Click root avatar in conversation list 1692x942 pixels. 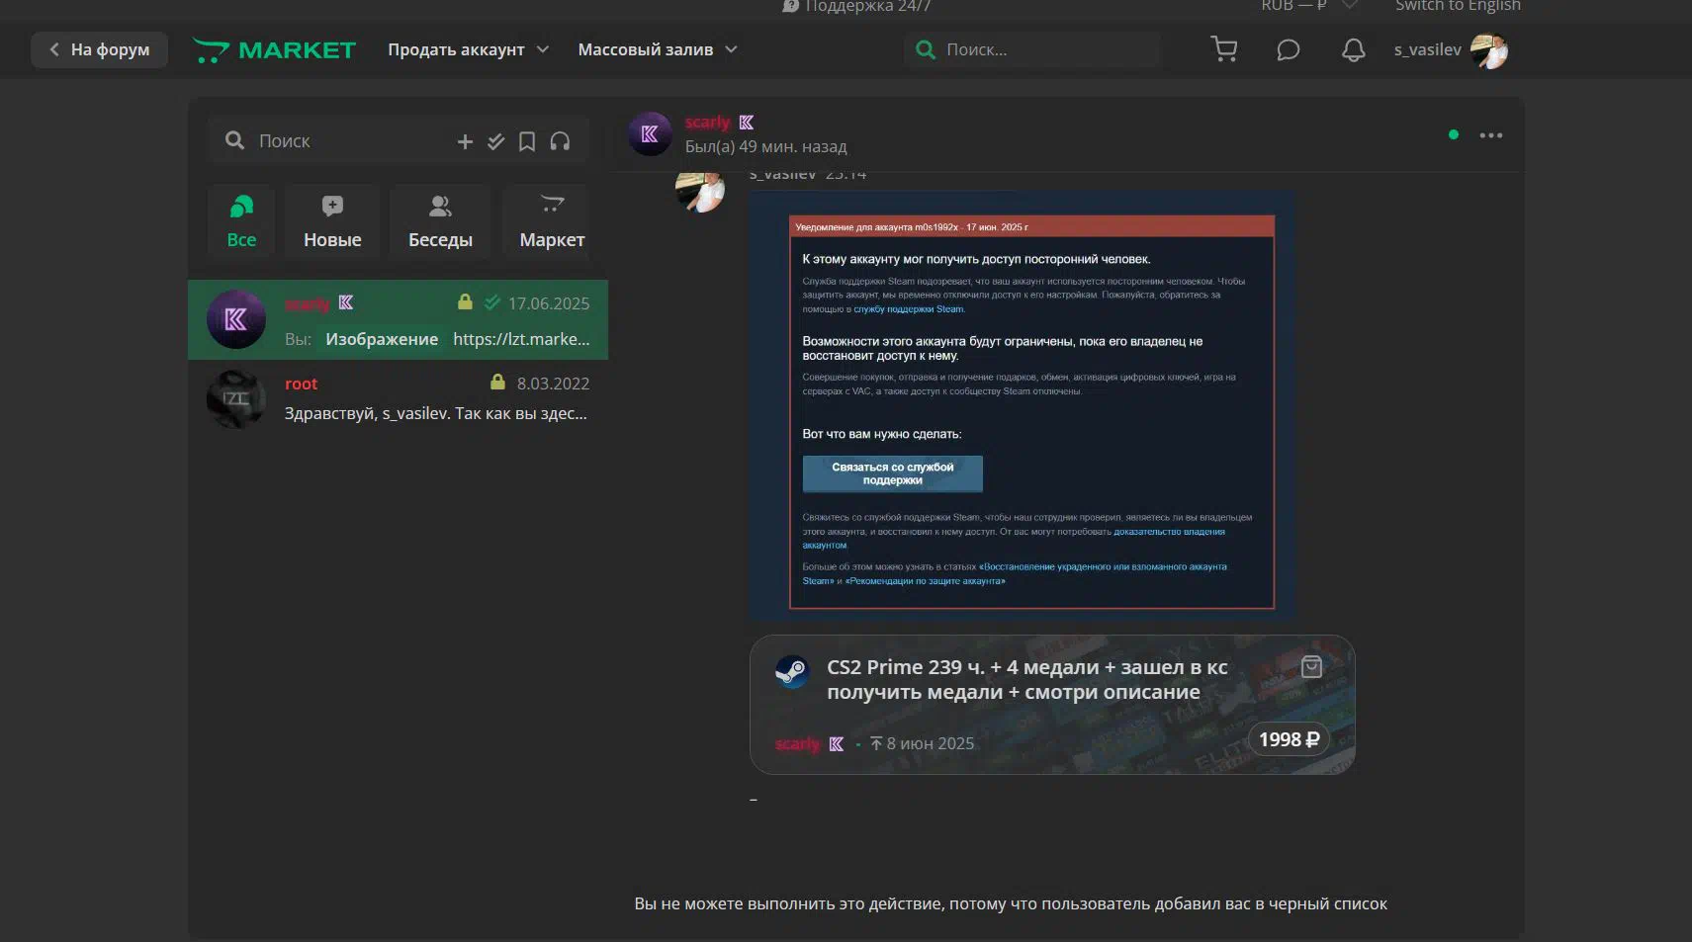[x=235, y=399]
